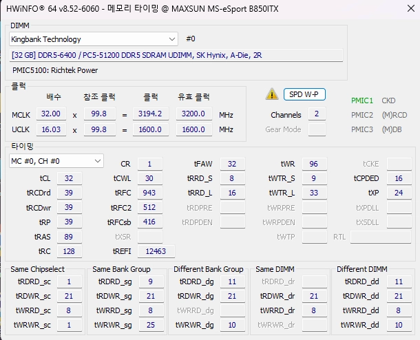Click the tRC value 128
420x340 pixels.
coord(69,251)
